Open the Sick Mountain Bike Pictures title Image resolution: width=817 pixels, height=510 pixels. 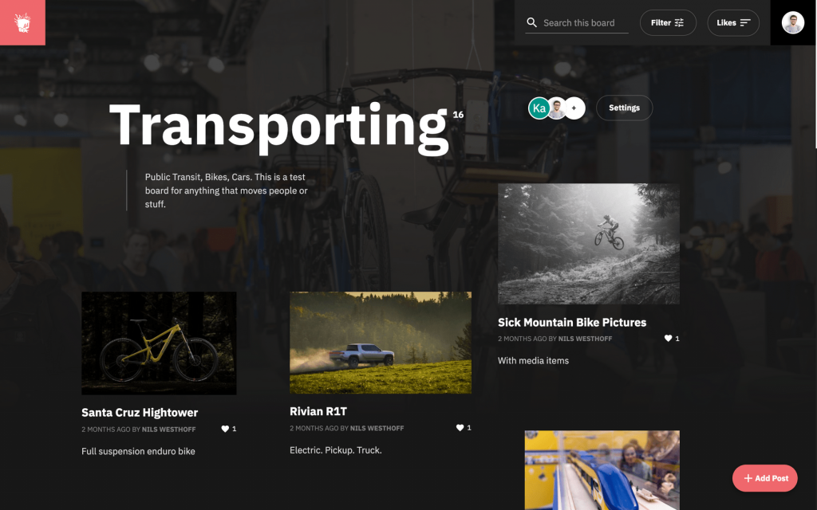coord(571,322)
